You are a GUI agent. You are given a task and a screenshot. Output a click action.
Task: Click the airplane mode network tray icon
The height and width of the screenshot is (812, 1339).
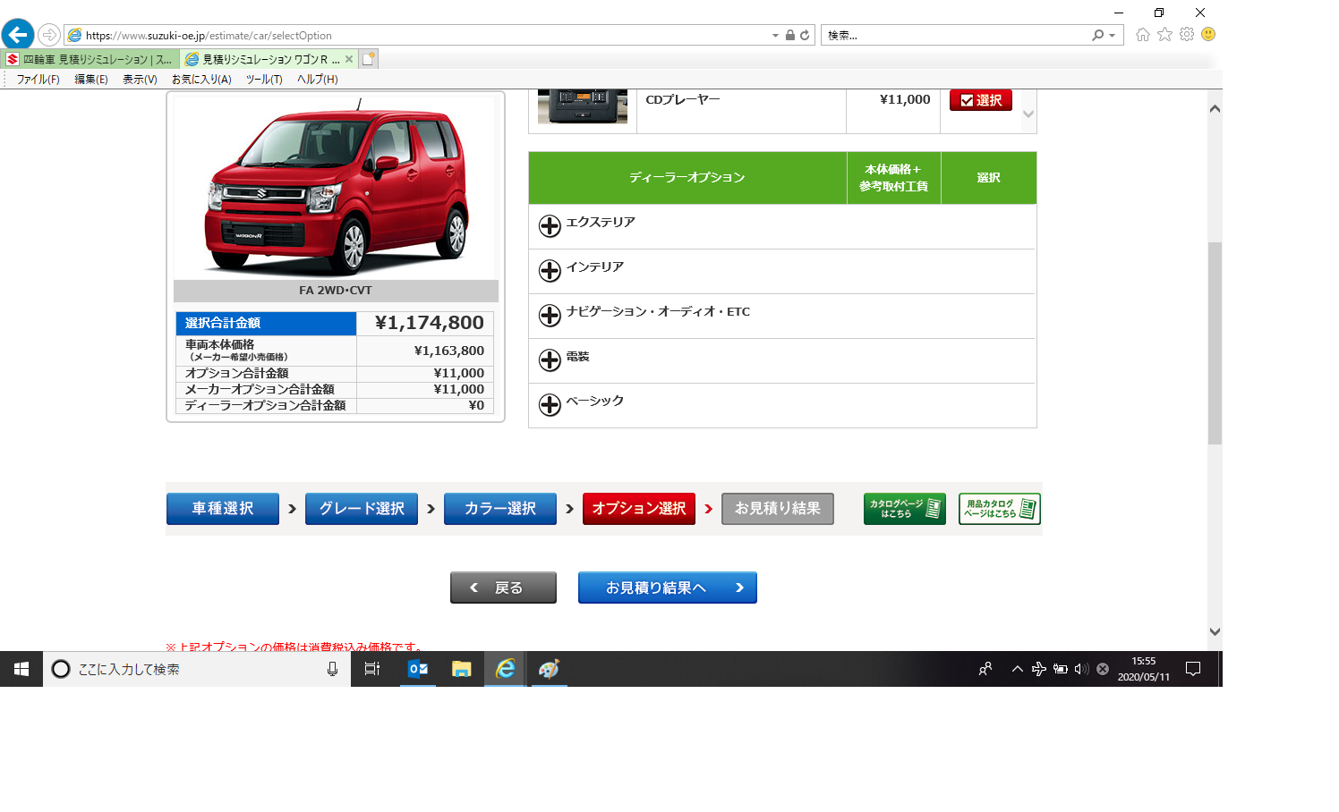pos(1038,669)
